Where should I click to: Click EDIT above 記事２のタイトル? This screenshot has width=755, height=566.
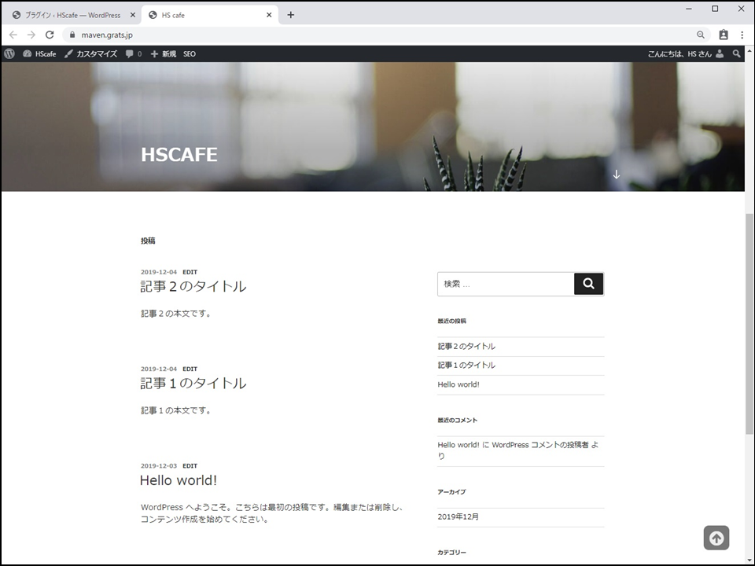[190, 272]
